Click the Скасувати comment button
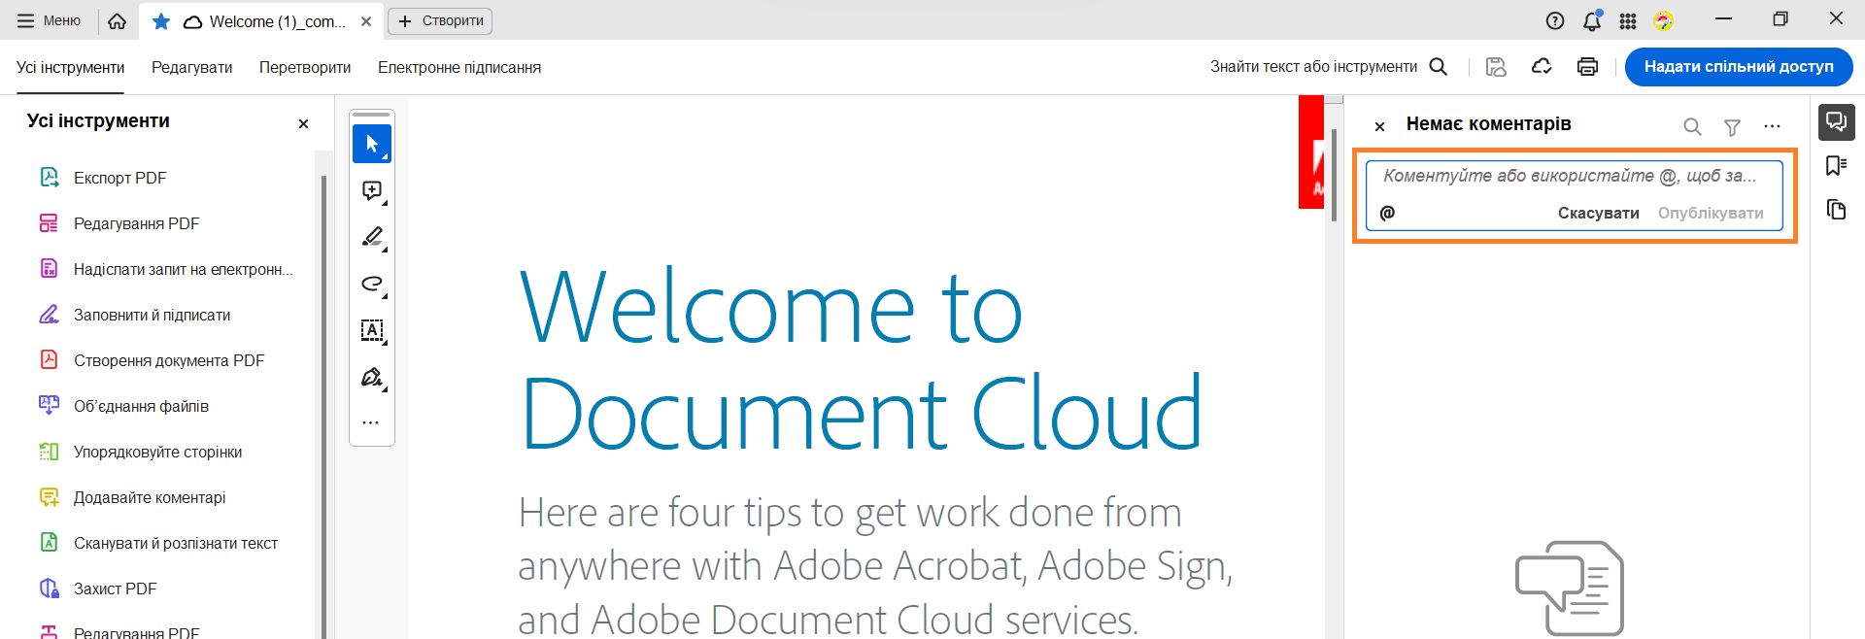Viewport: 1865px width, 639px height. [1598, 214]
